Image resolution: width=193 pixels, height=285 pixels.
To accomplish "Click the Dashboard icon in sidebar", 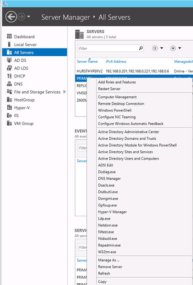I will click(x=9, y=36).
